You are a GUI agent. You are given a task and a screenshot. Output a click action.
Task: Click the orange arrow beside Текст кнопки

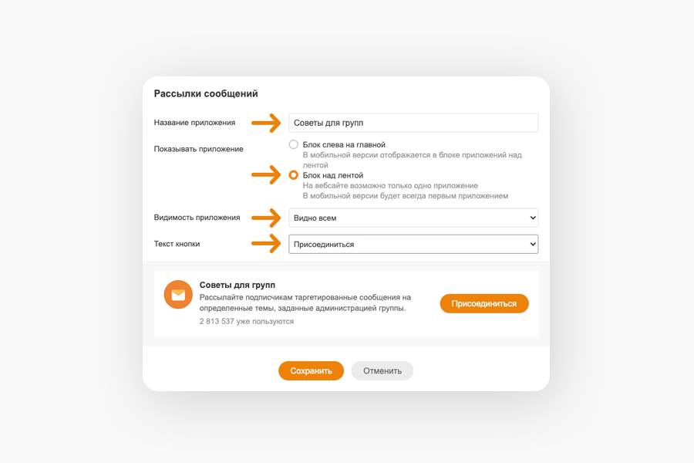[266, 244]
